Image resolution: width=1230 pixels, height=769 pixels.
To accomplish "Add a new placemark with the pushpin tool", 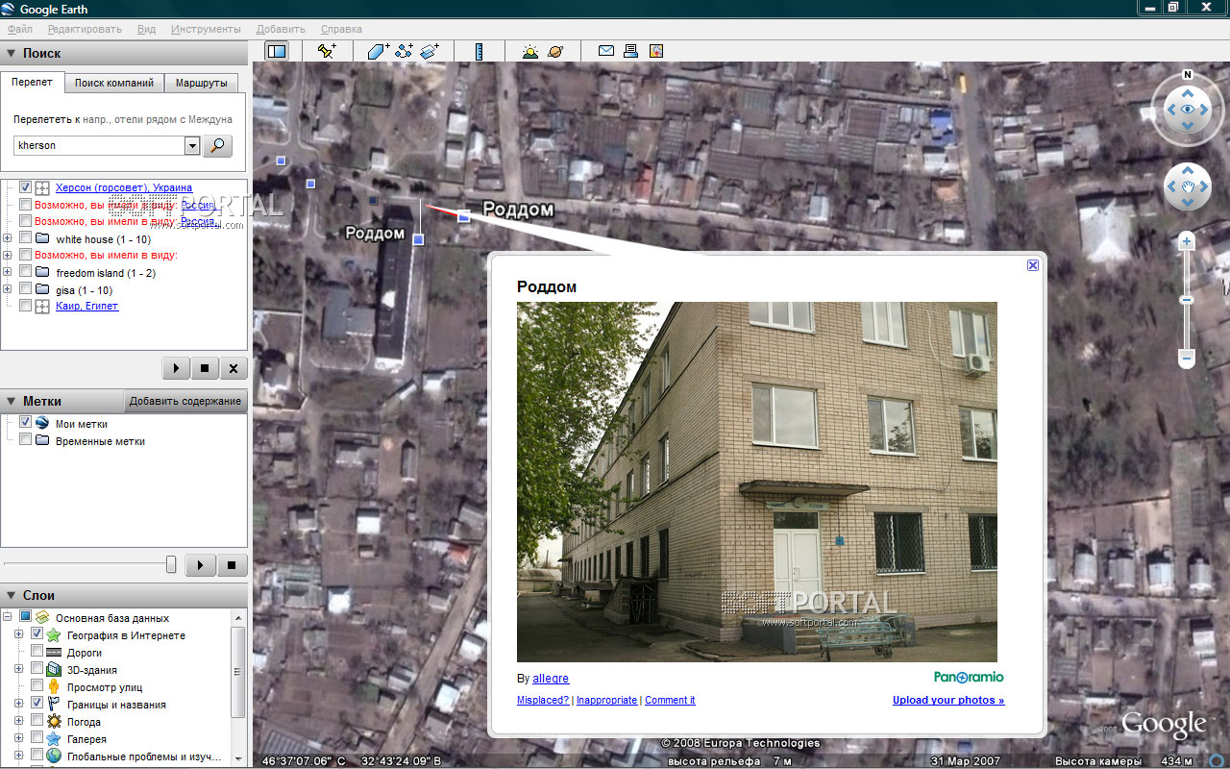I will pos(327,51).
